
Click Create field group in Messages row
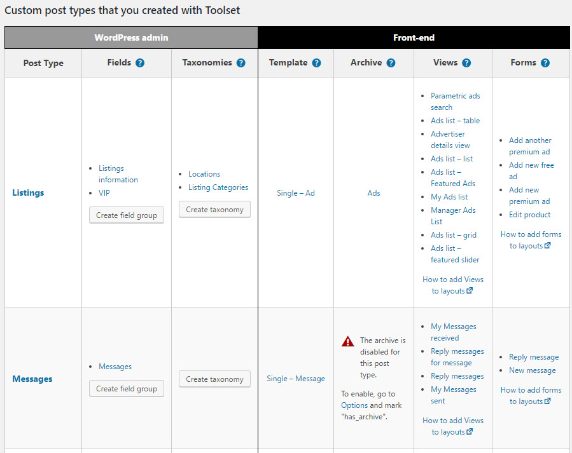[127, 389]
